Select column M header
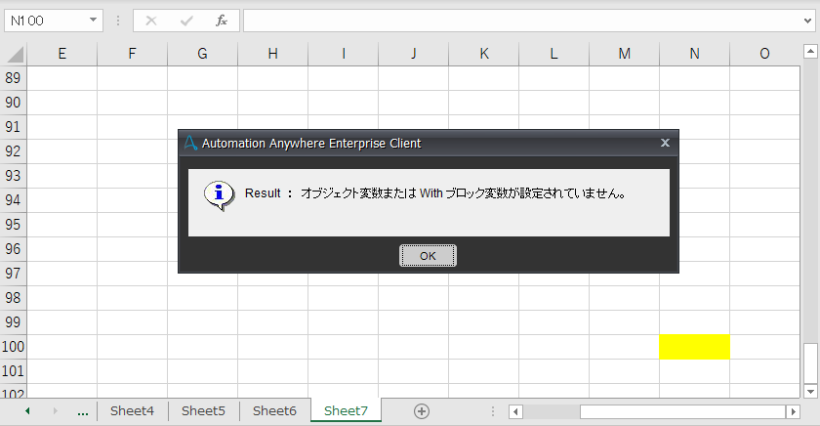 625,54
